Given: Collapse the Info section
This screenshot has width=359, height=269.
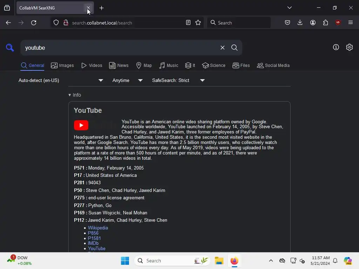Looking at the screenshot, I should (75, 95).
